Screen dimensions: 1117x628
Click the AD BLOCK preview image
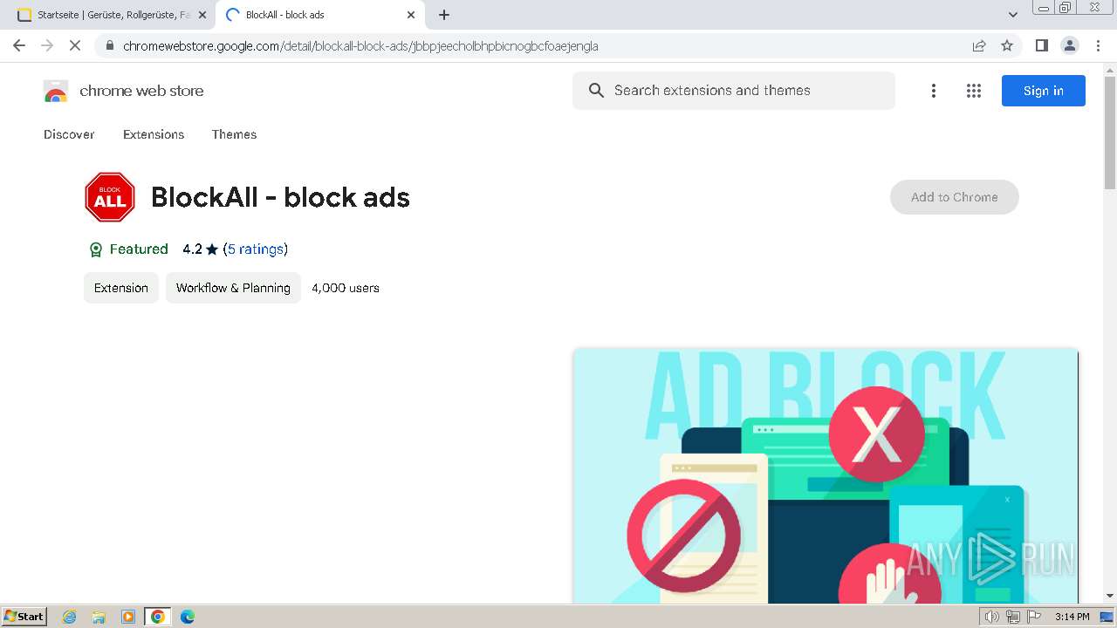(x=826, y=476)
